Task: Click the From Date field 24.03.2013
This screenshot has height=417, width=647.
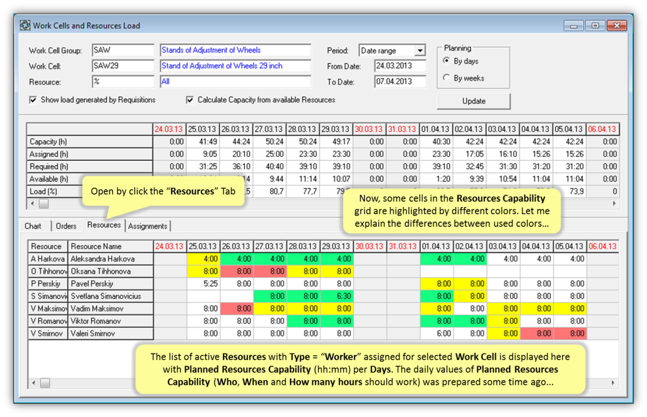Action: [x=400, y=66]
